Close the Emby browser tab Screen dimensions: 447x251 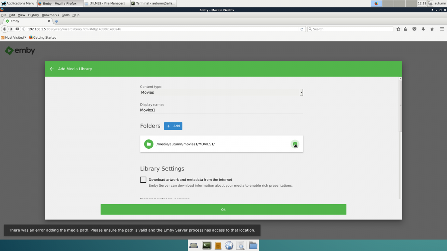(x=49, y=21)
